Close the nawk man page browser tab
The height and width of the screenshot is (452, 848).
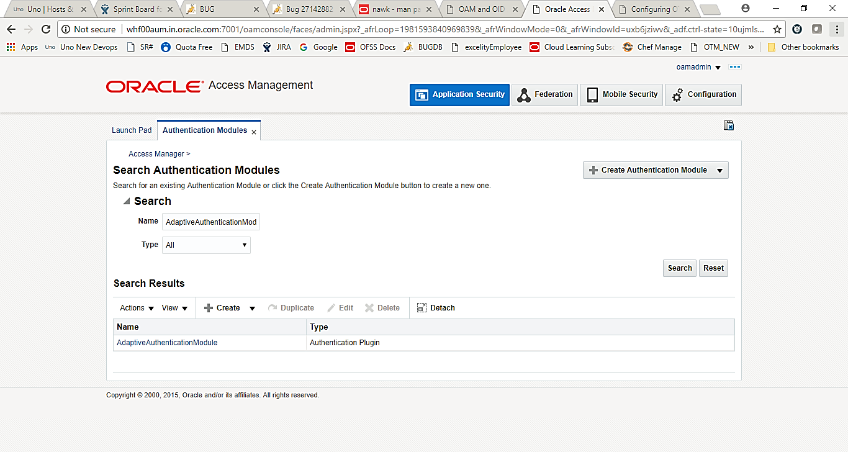tap(428, 9)
